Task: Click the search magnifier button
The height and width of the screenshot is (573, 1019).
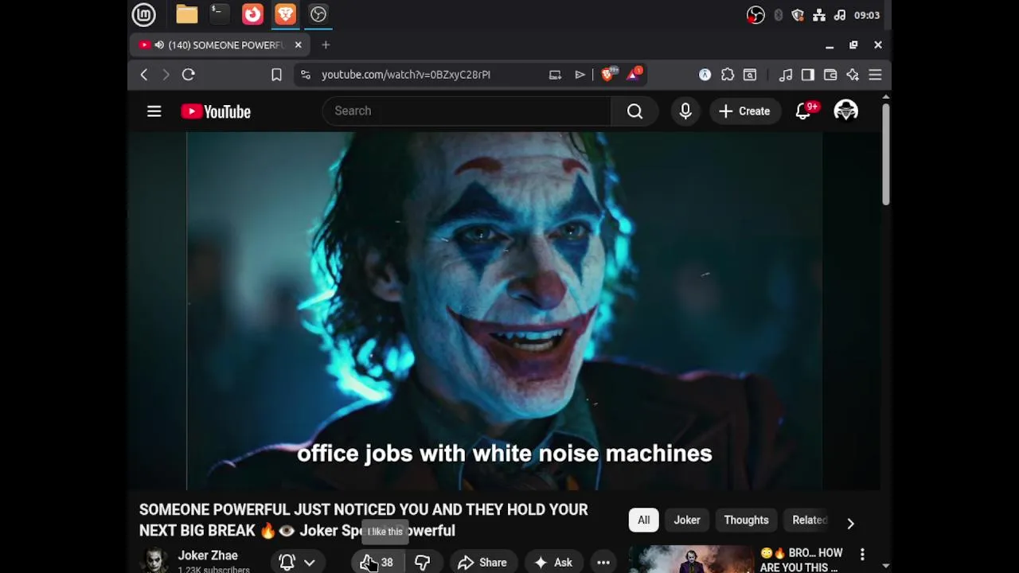Action: tap(634, 111)
